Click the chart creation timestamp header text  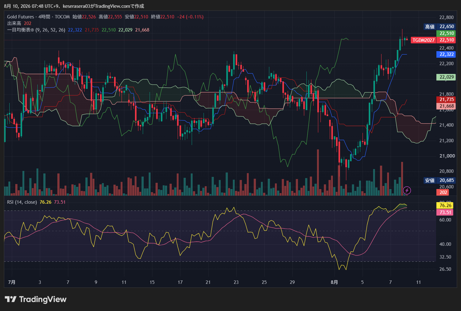[x=74, y=6]
